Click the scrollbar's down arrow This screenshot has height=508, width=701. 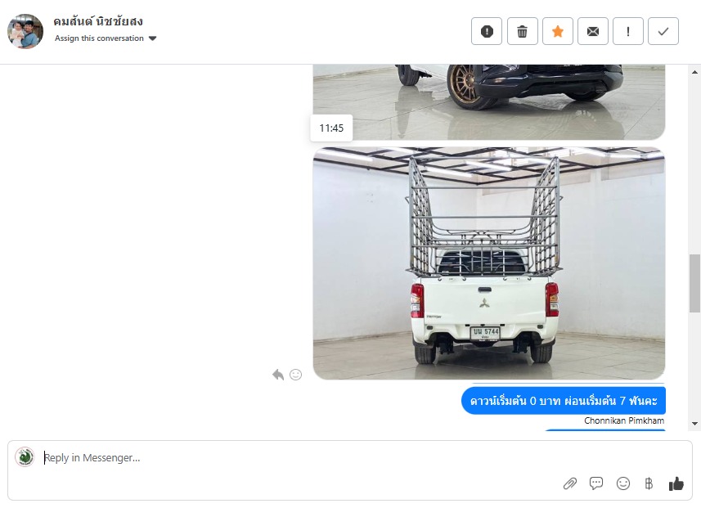pos(694,424)
